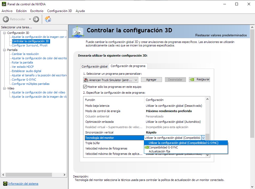Screen dimensions: 255x189
Task: Click 'Restaurar valores predeterminados' link
Action: [x=221, y=35]
